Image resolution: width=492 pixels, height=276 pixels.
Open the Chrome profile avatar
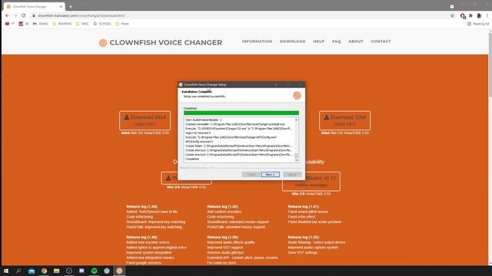point(479,15)
